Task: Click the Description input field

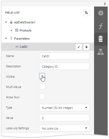Action: (64, 66)
